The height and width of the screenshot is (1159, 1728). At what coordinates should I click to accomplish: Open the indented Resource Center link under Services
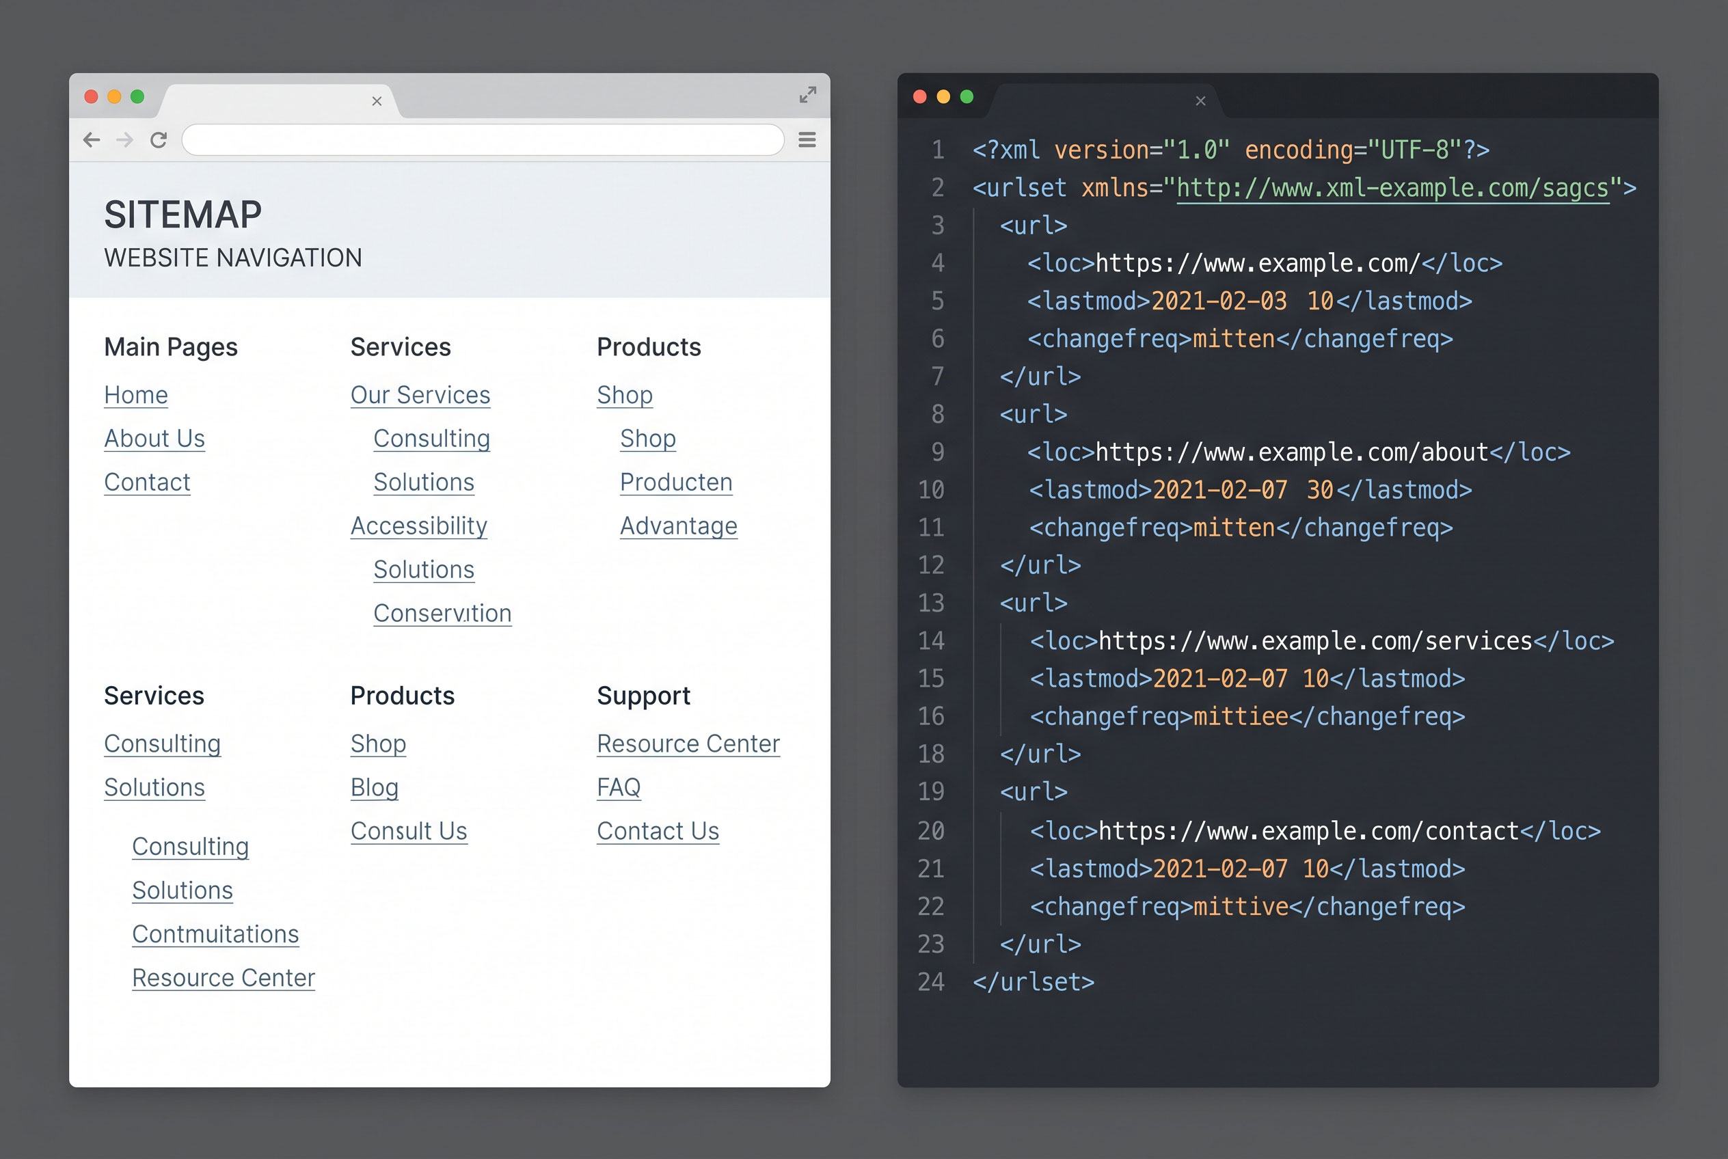[224, 978]
